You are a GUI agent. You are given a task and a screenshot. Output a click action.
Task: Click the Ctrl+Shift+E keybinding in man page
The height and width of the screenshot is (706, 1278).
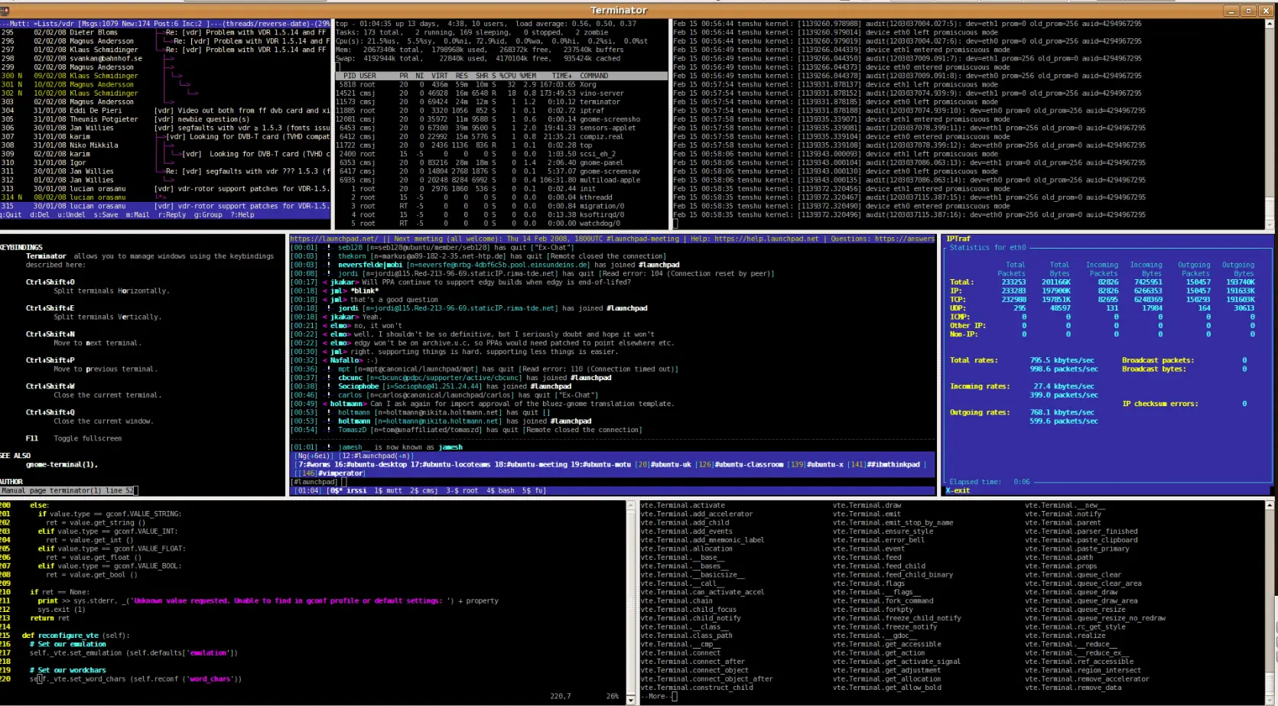pos(50,308)
